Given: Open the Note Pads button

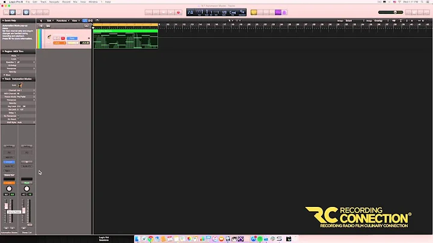Looking at the screenshot, I should tap(414, 13).
